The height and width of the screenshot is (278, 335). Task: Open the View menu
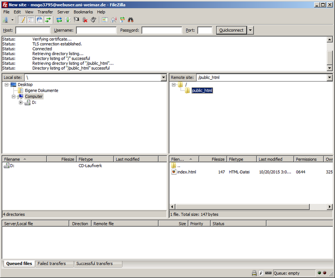click(x=29, y=12)
